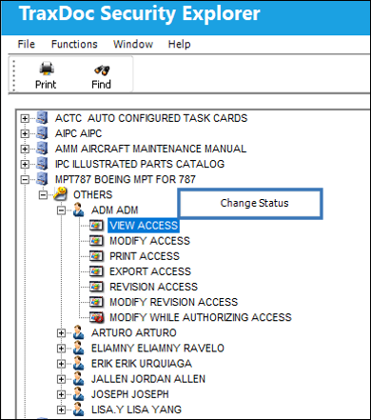Select the IPC ILLUSTRATED PARTS CATALOG label
This screenshot has height=420, width=371.
tap(140, 164)
